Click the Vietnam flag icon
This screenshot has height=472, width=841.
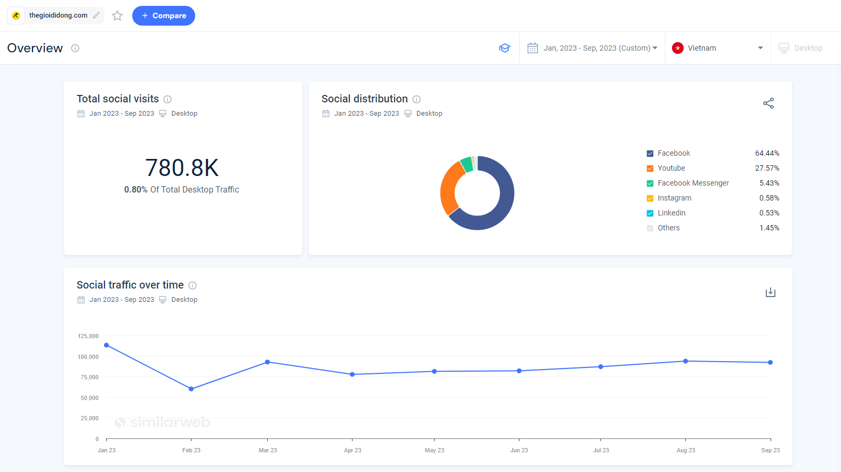point(678,48)
